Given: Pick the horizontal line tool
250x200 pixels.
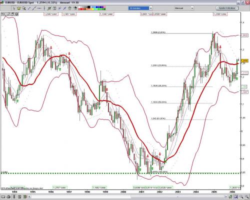Looking at the screenshot, I should (x=39, y=8).
